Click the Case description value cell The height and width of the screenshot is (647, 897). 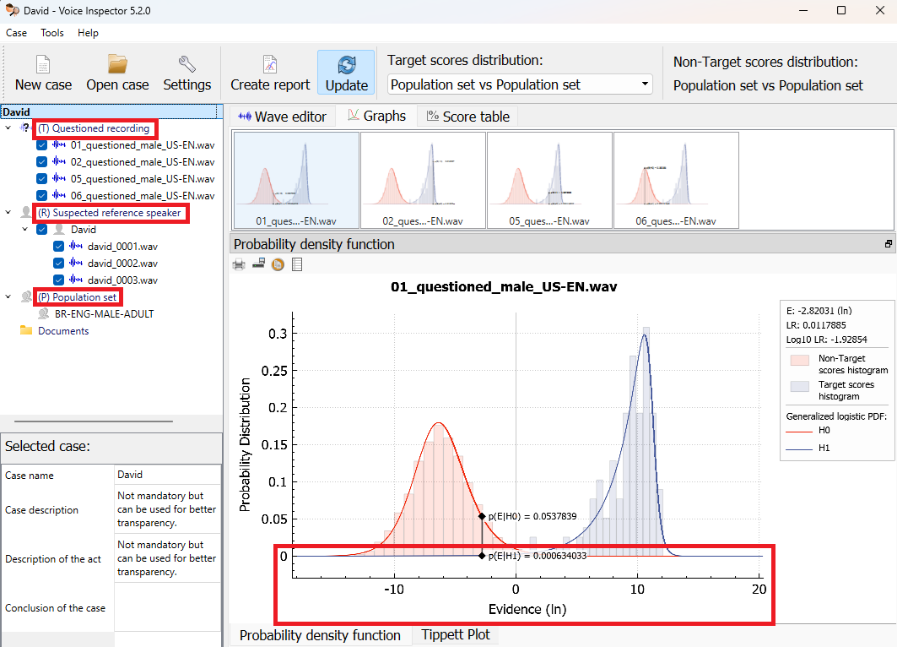168,509
